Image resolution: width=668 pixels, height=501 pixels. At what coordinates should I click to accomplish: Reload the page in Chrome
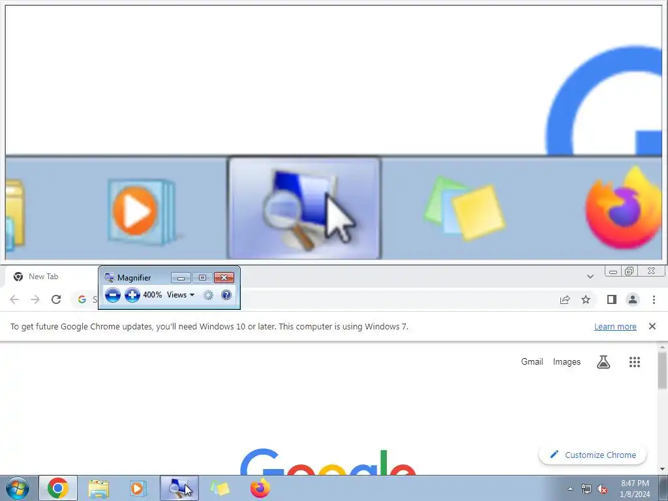pyautogui.click(x=56, y=299)
